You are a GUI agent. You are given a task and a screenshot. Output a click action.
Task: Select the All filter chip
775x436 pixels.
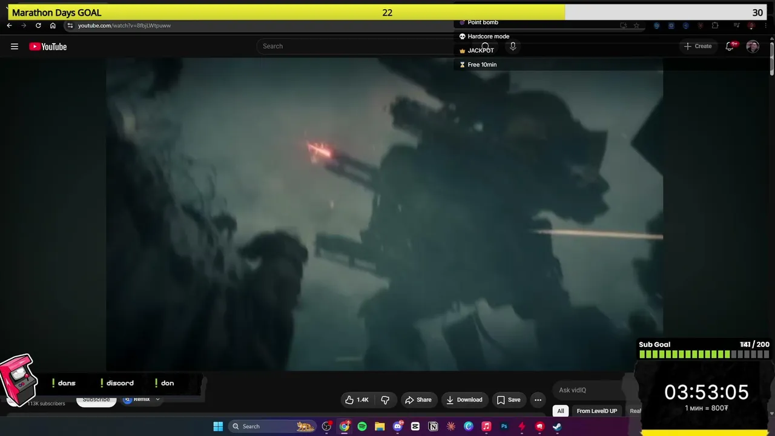click(561, 411)
